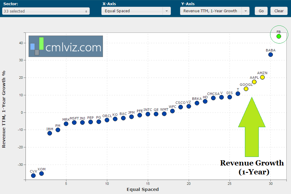Click the cmlviz.com logo
Screen dimensions: 291x194
(66, 46)
